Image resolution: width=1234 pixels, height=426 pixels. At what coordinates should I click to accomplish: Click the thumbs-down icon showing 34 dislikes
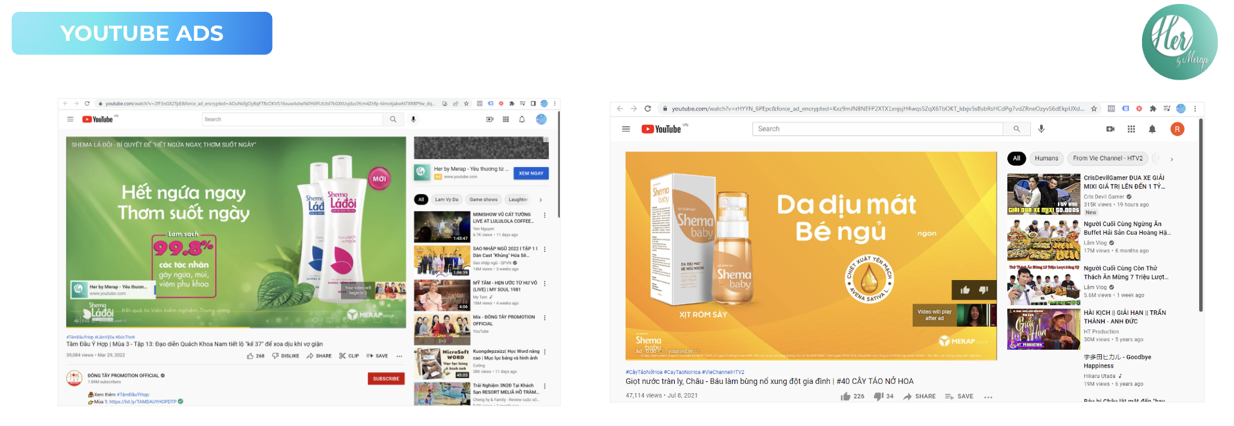pos(878,396)
